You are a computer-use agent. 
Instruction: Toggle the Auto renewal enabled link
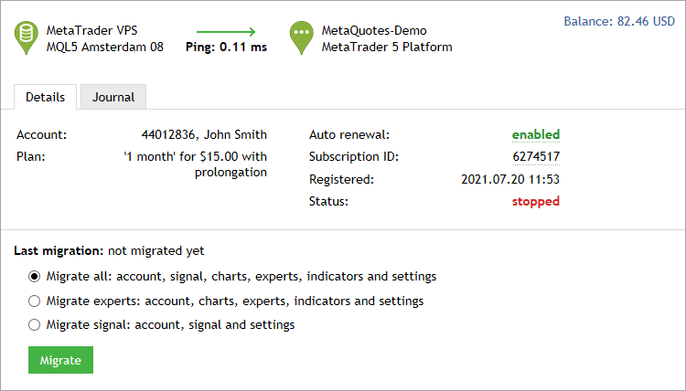[x=535, y=134]
